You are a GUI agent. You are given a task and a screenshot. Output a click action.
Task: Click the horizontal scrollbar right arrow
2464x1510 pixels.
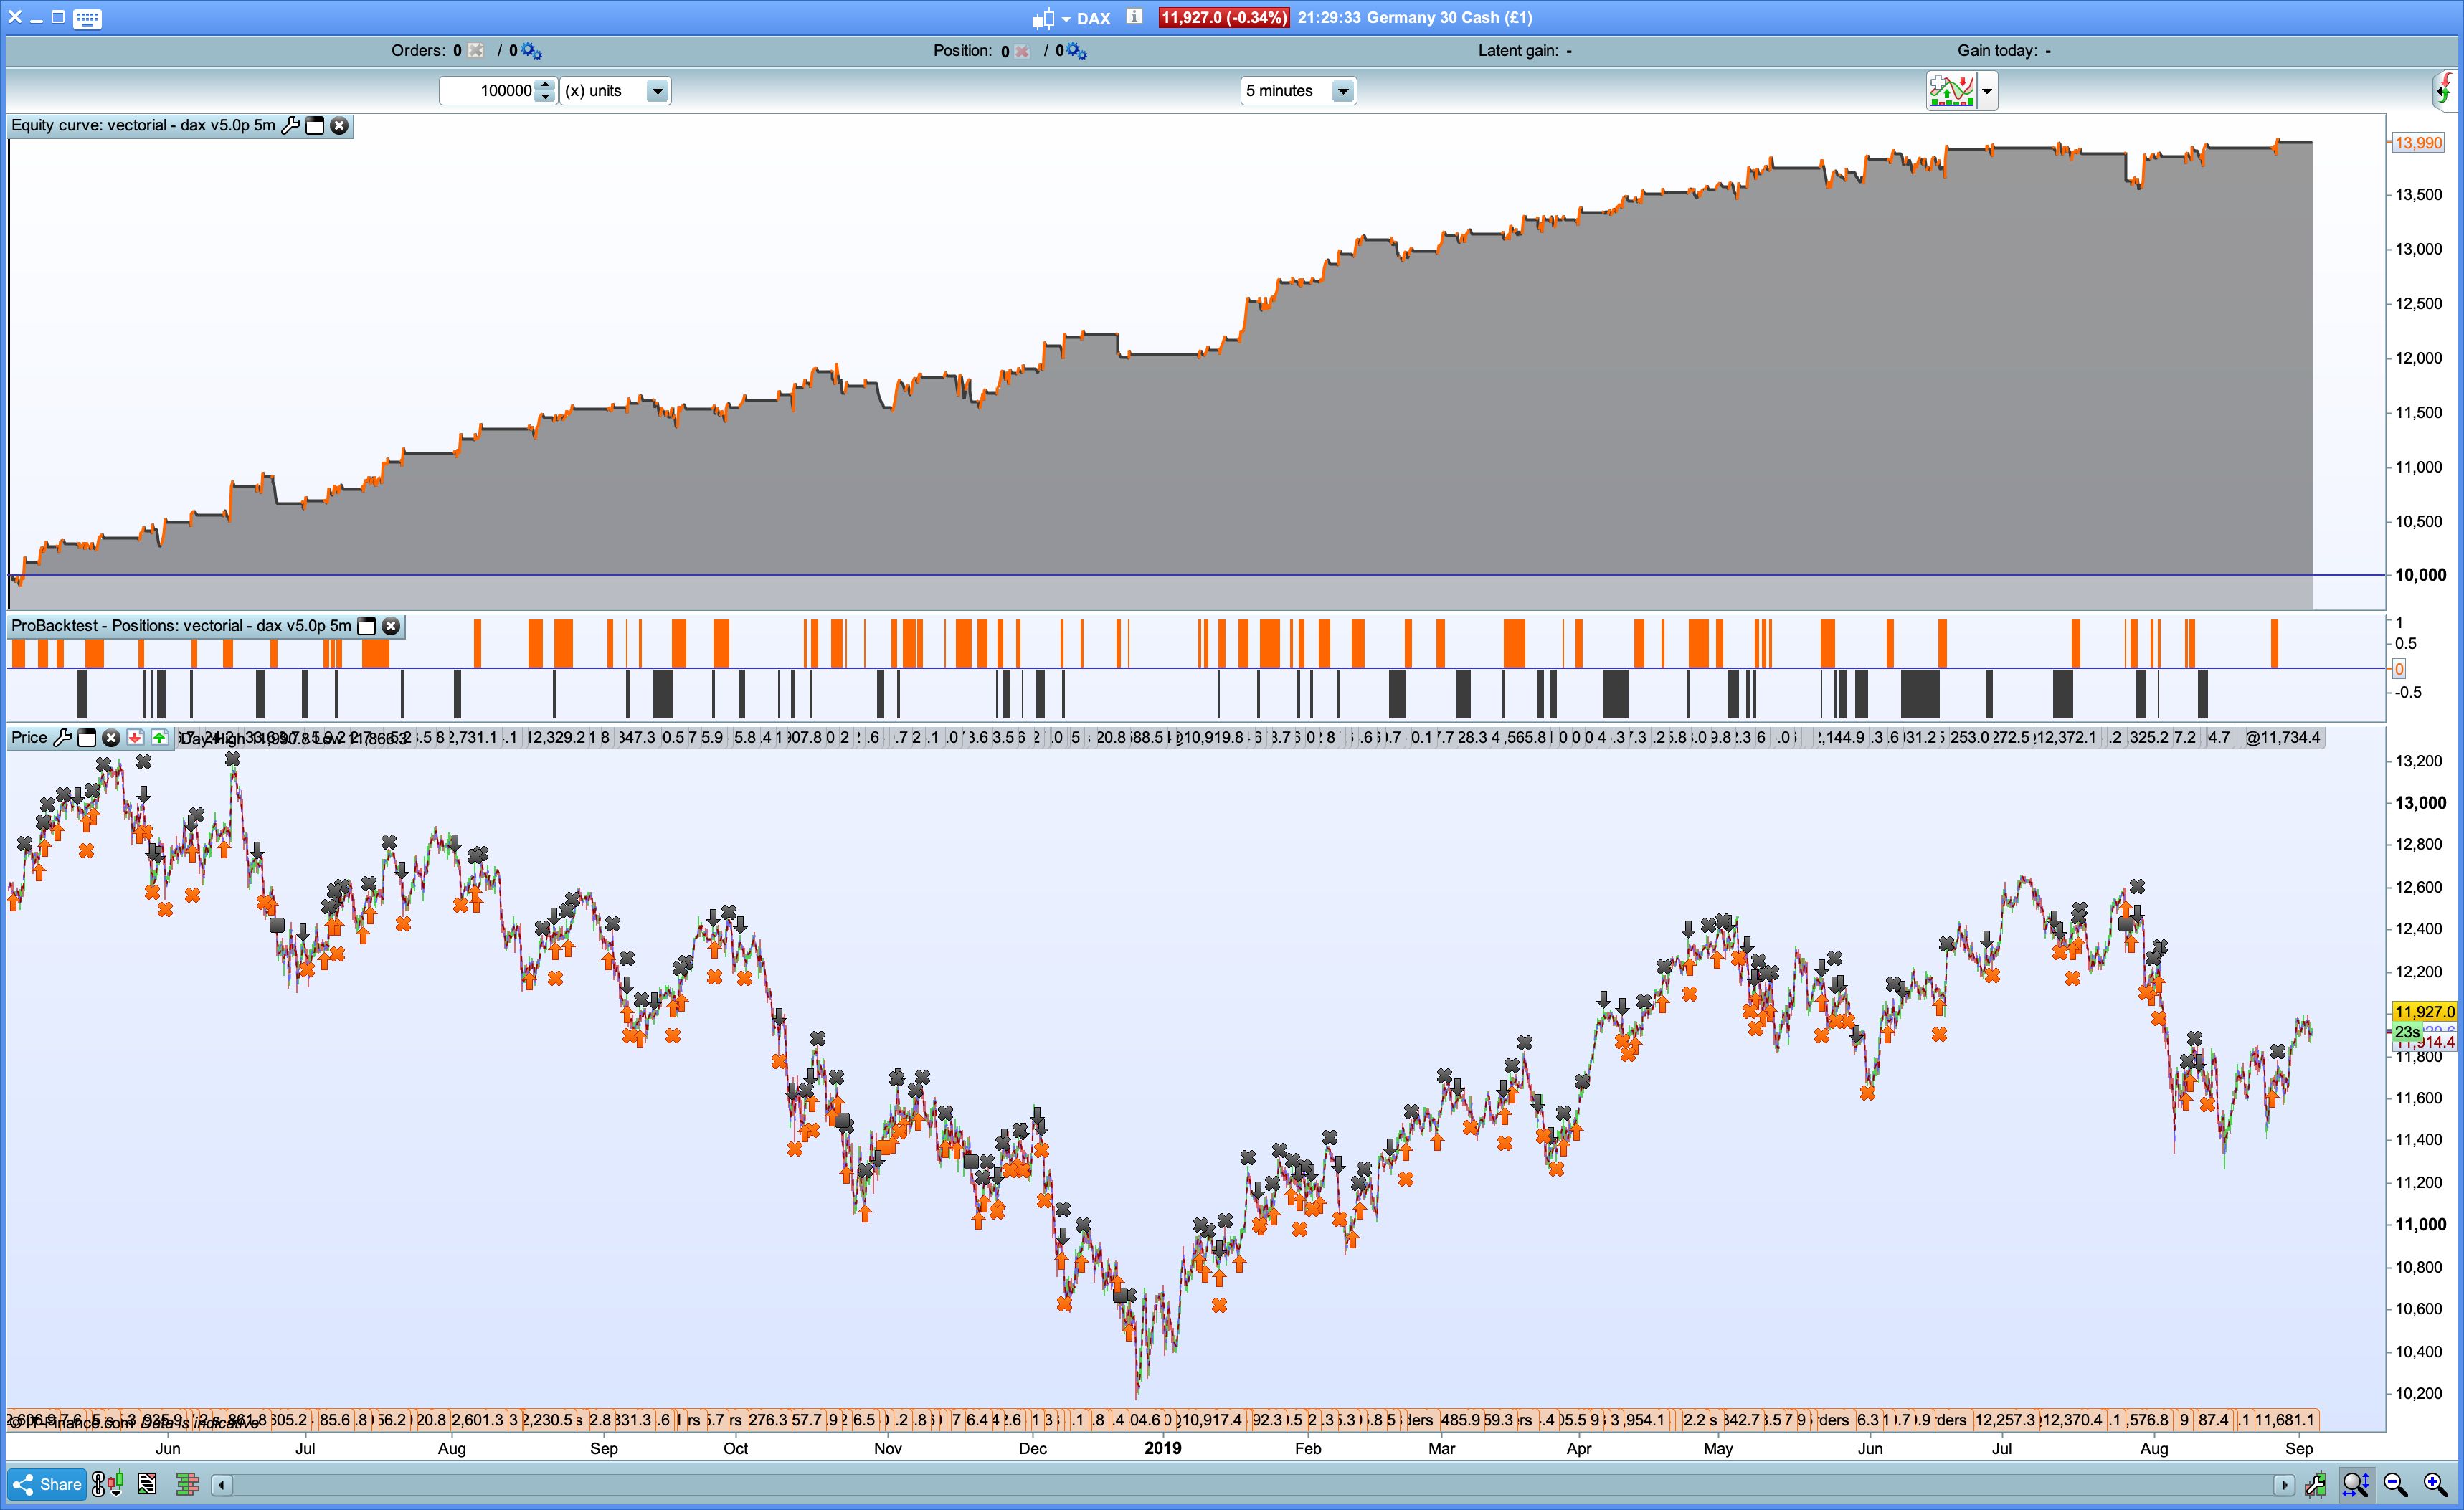coord(2283,1484)
